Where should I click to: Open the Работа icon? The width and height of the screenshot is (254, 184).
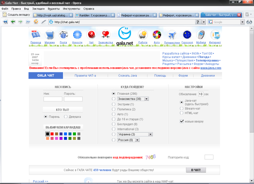click(143, 35)
